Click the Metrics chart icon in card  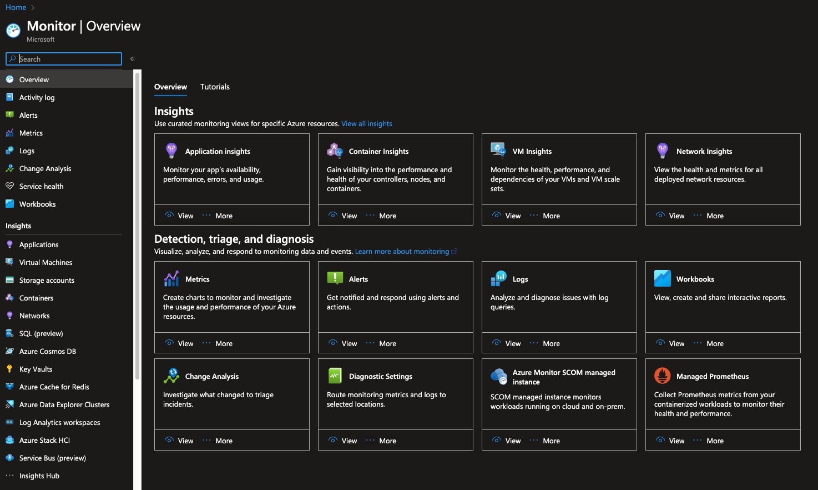coord(171,278)
